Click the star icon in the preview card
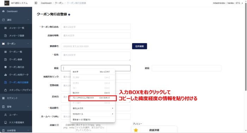 (136, 130)
